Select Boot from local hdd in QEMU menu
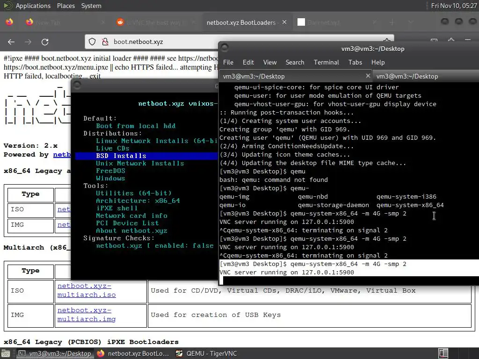 [x=136, y=126]
